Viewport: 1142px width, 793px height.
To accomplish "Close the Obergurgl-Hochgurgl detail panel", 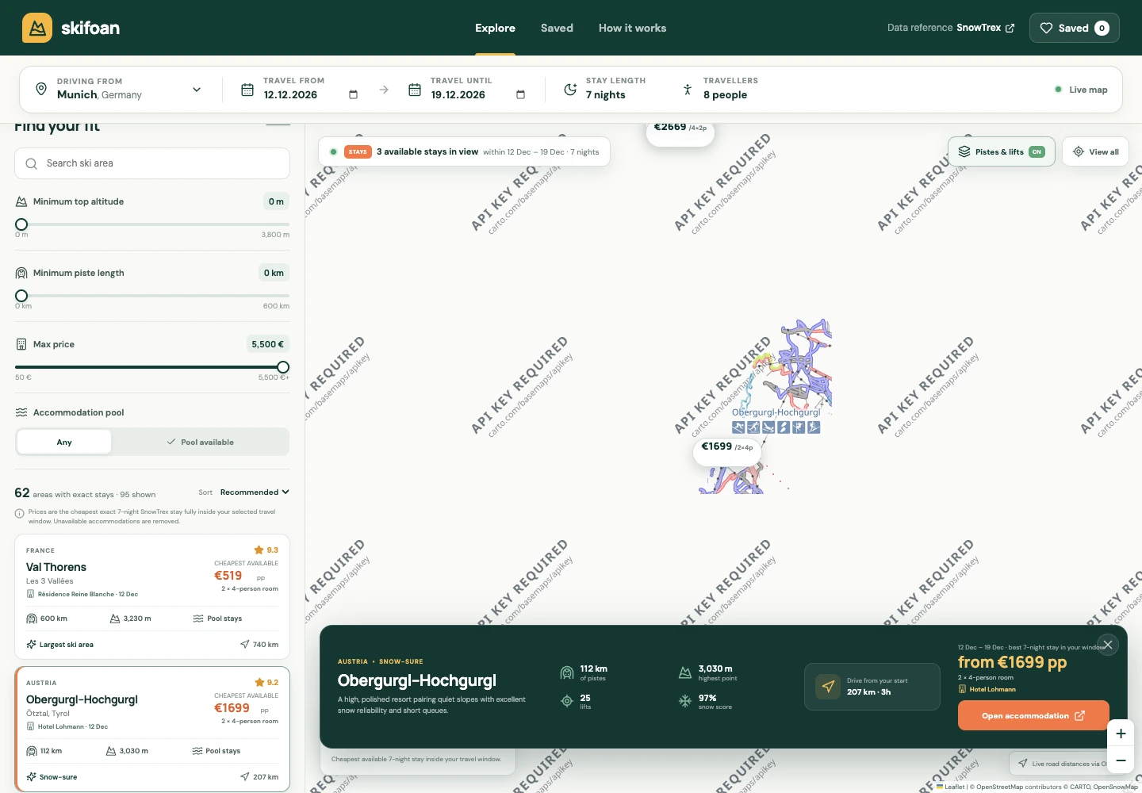I will point(1108,645).
